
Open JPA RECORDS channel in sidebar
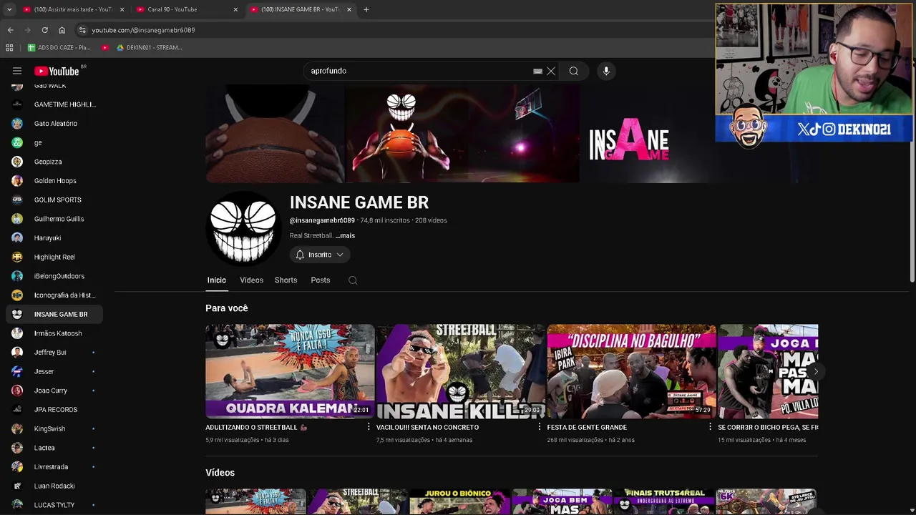pos(54,410)
